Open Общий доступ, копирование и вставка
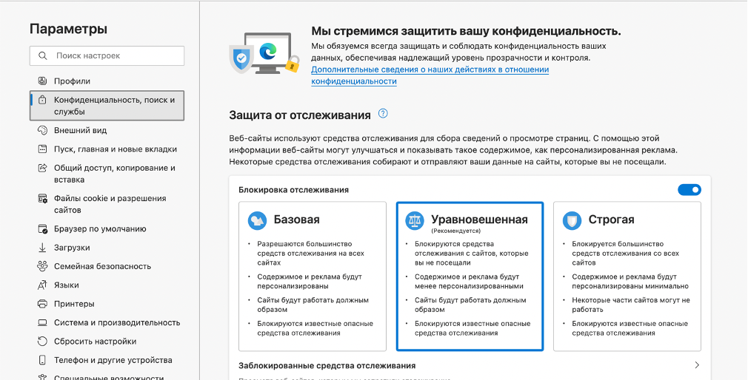 pyautogui.click(x=107, y=174)
